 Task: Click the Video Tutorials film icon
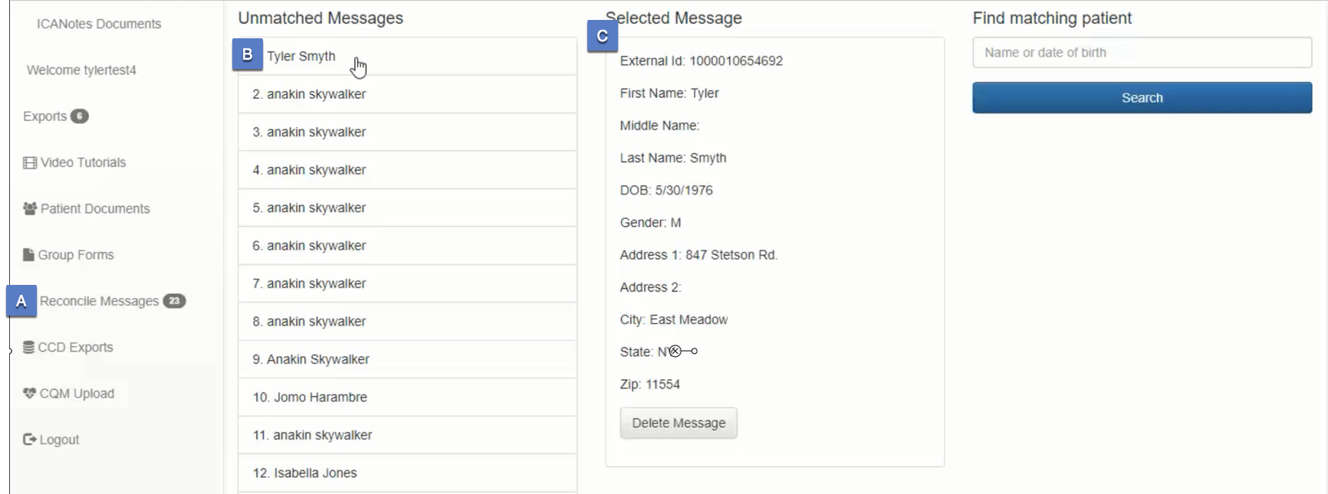(30, 163)
